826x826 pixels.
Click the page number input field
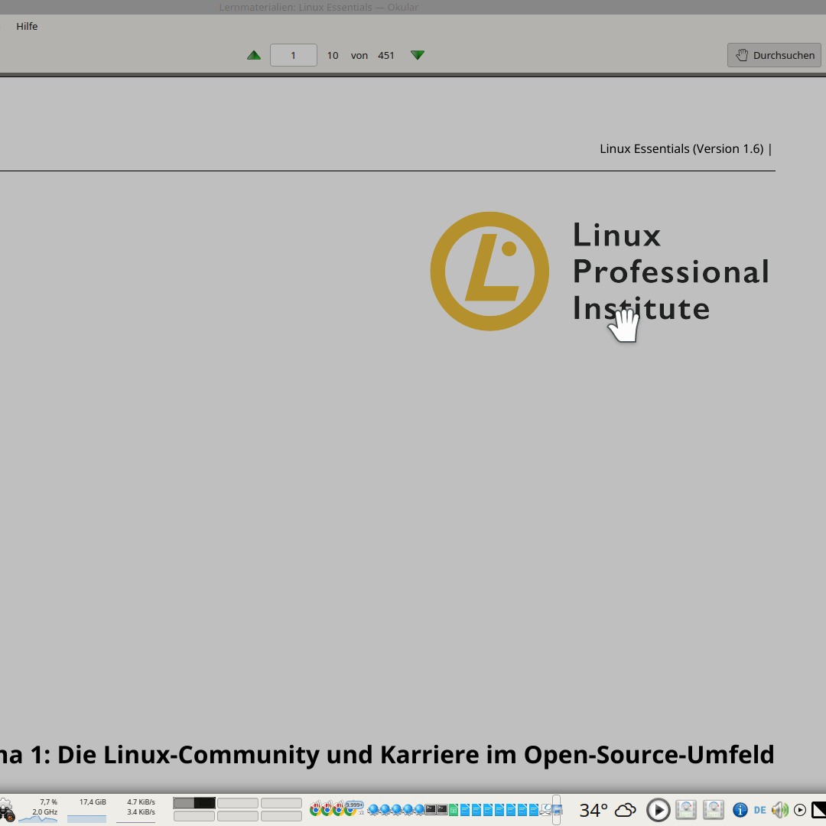click(x=294, y=55)
